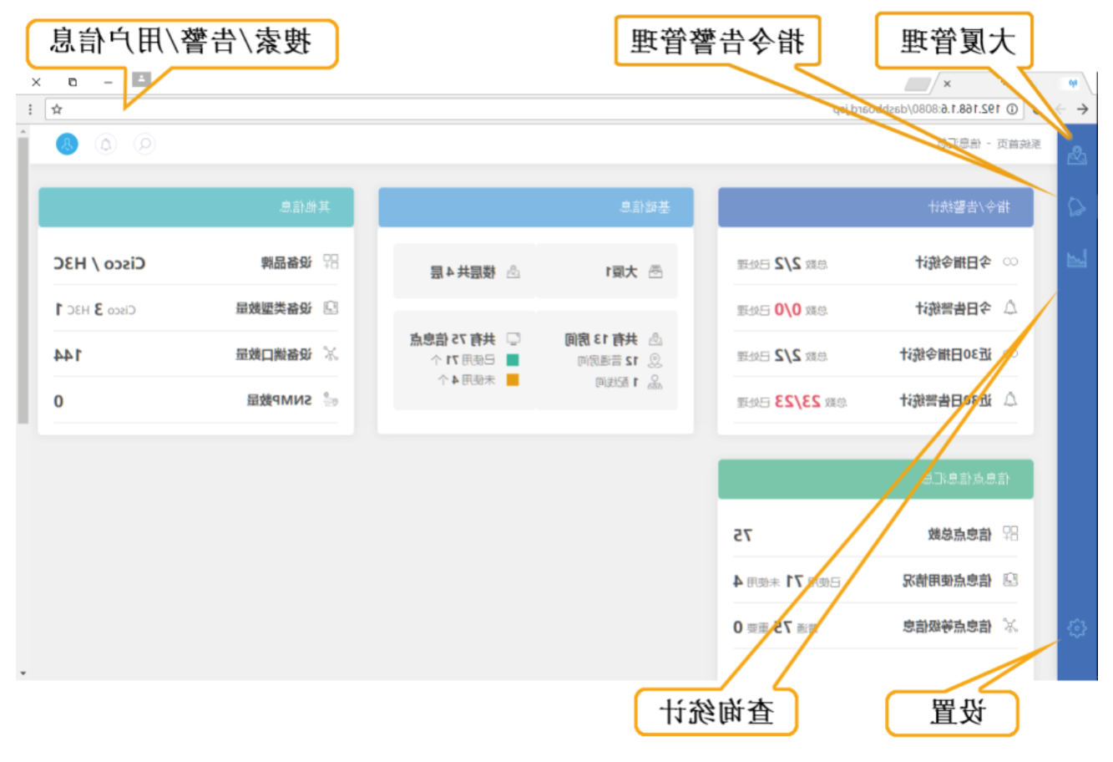Open the query statistics chart sidebar icon
This screenshot has width=1113, height=762.
1077,258
